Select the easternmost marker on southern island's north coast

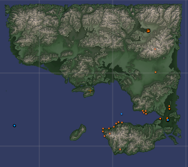point(122,122)
